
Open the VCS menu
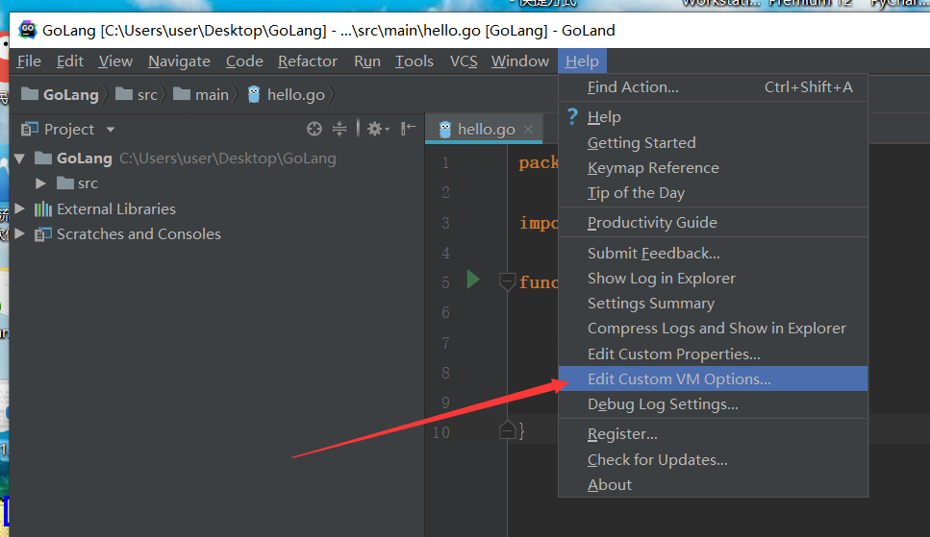(x=464, y=61)
